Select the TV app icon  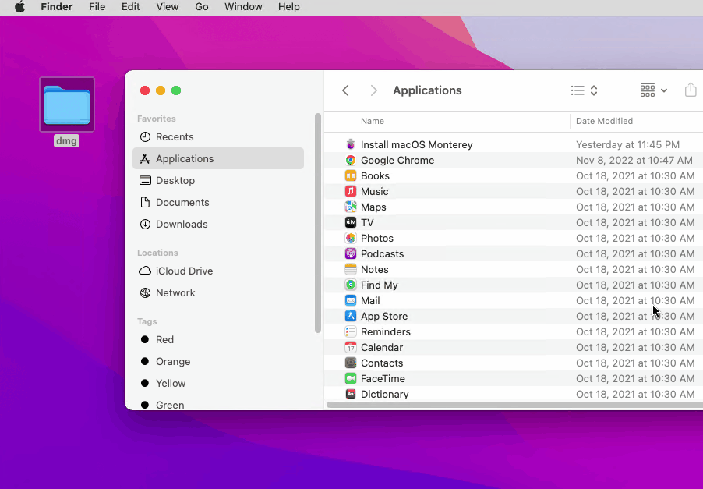pyautogui.click(x=351, y=222)
